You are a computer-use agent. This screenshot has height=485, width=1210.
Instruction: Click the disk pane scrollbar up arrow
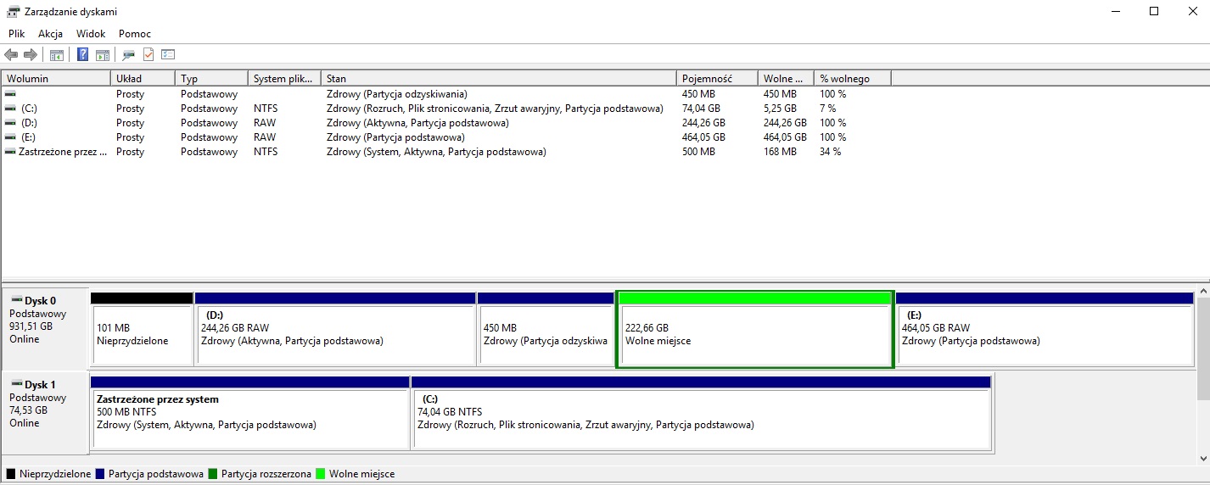(x=1202, y=293)
